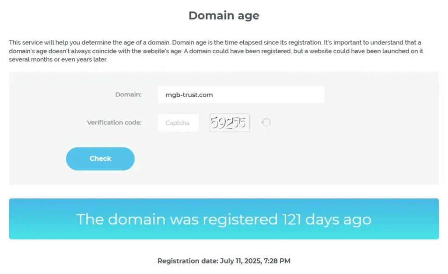Click into the Captcha code input
Image resolution: width=448 pixels, height=274 pixels.
[178, 123]
